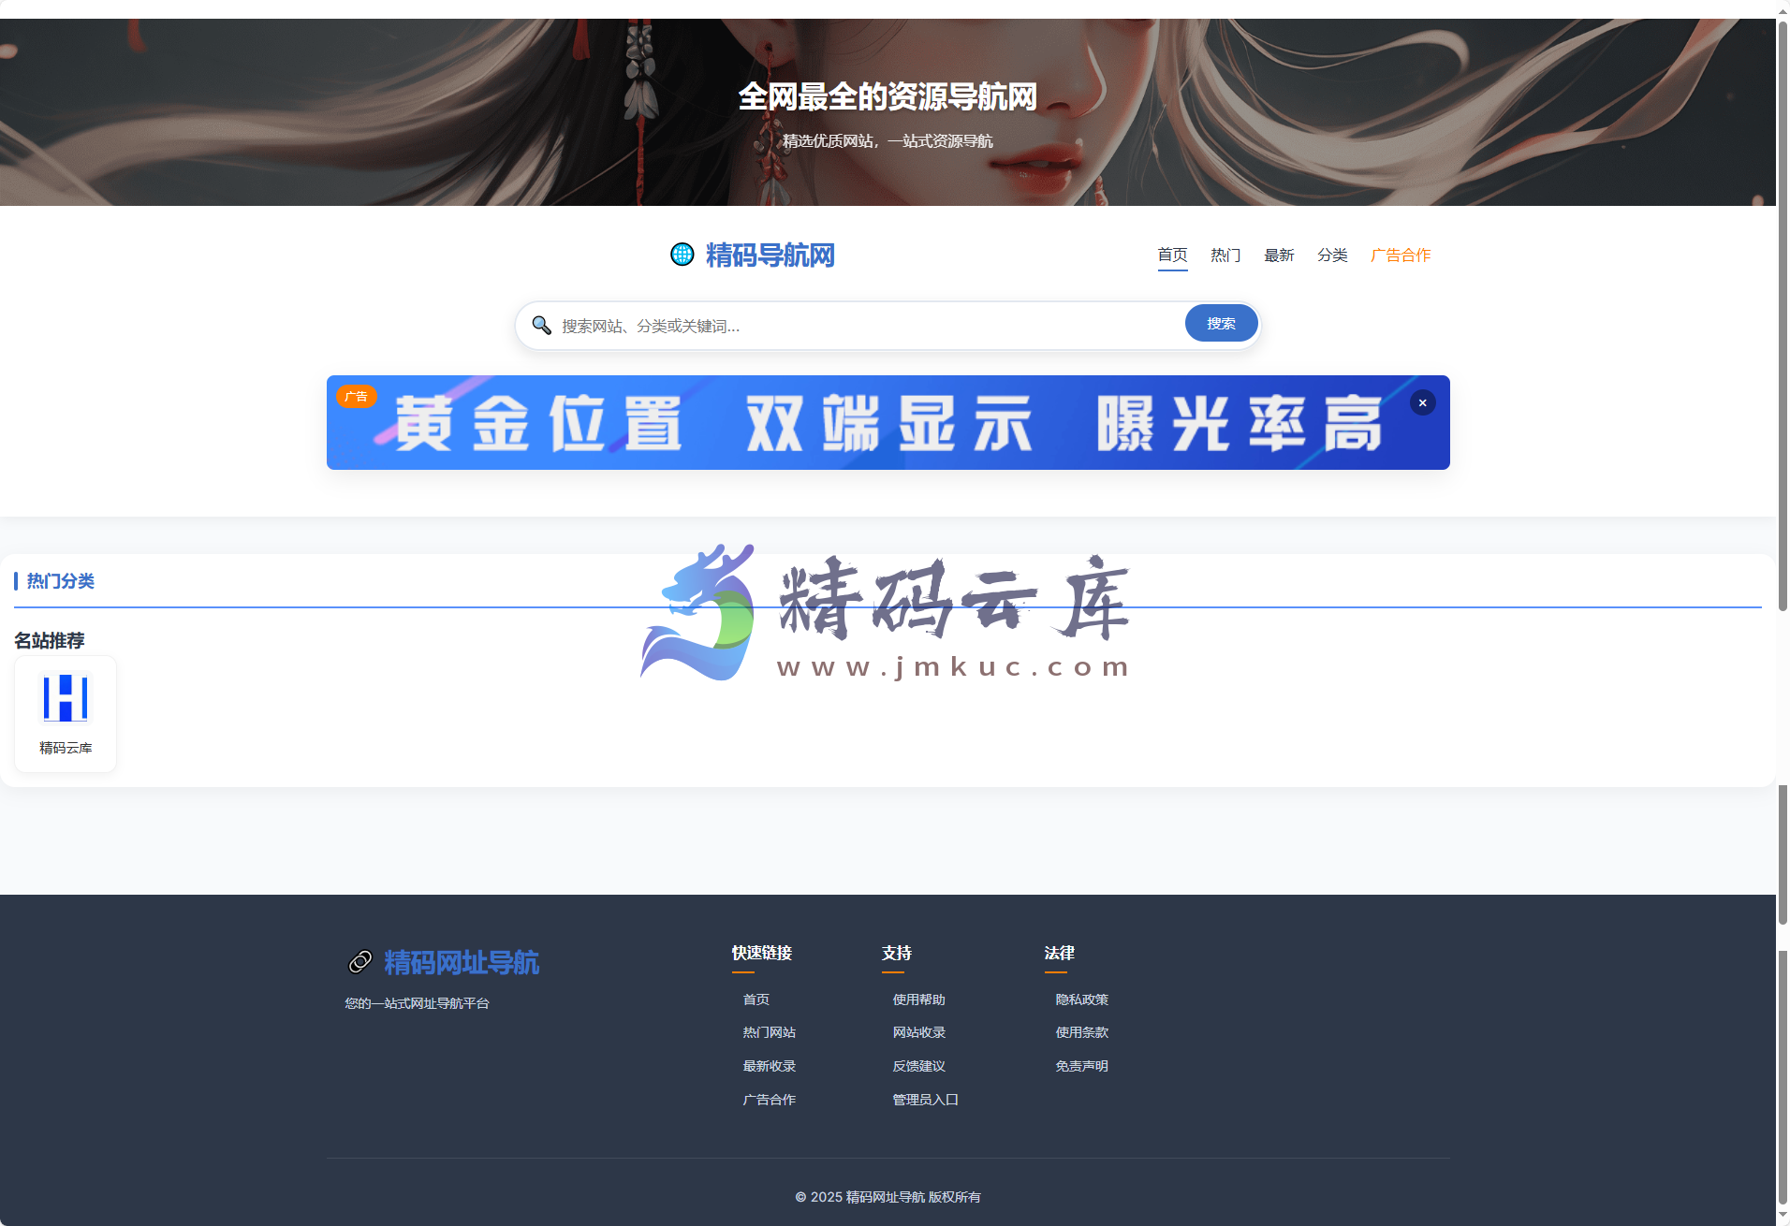This screenshot has height=1226, width=1790.
Task: Click the globe logo icon beside 精码导航网
Action: (682, 255)
